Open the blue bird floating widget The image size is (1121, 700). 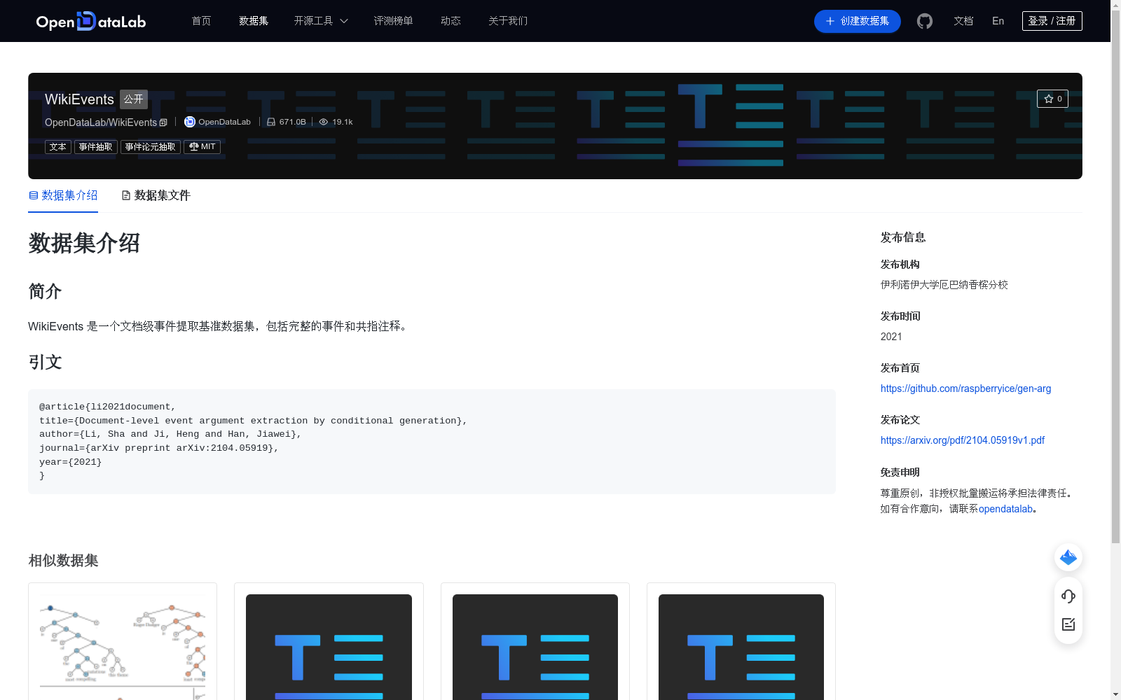[x=1068, y=557]
